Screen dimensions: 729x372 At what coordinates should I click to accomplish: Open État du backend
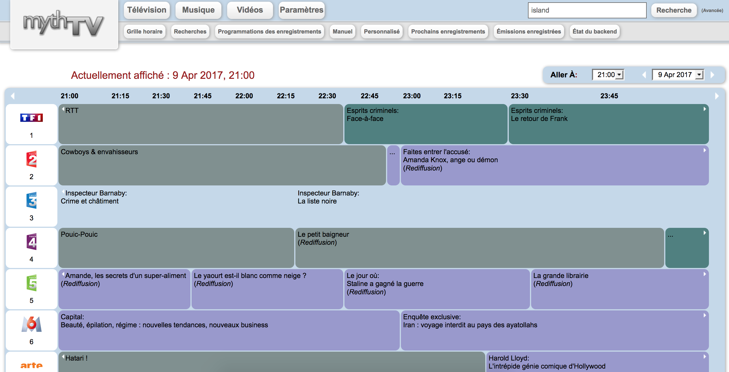point(594,32)
